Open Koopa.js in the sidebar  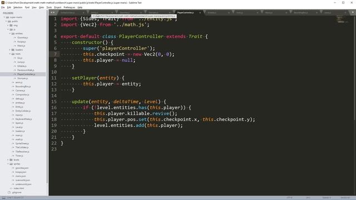pos(22,42)
